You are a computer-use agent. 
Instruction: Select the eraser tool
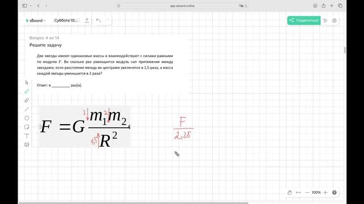(x=27, y=100)
